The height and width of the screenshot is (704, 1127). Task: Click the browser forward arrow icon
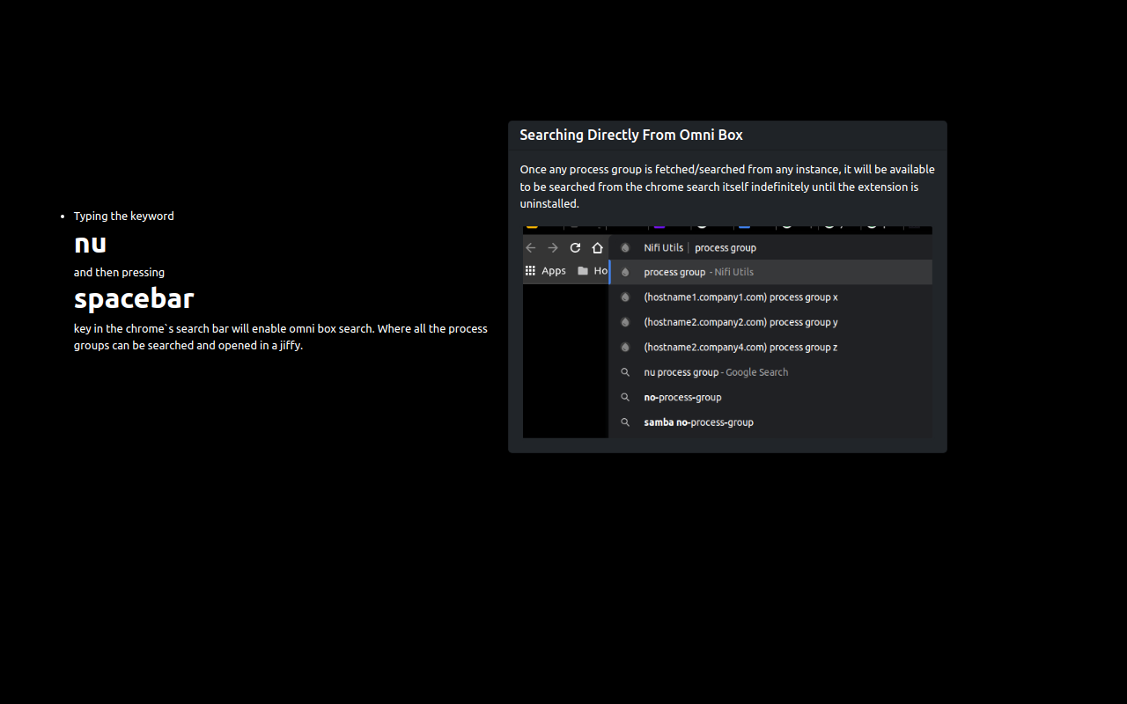coord(553,247)
